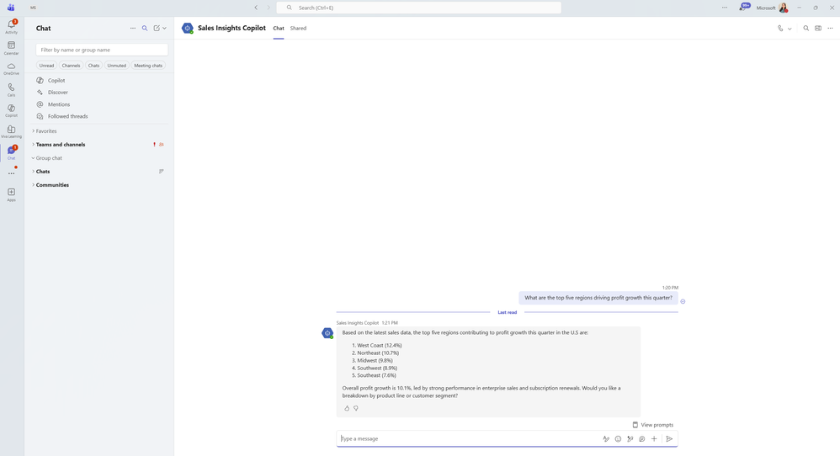840x456 pixels.
Task: Open Copilot app in the left rail
Action: pyautogui.click(x=11, y=110)
